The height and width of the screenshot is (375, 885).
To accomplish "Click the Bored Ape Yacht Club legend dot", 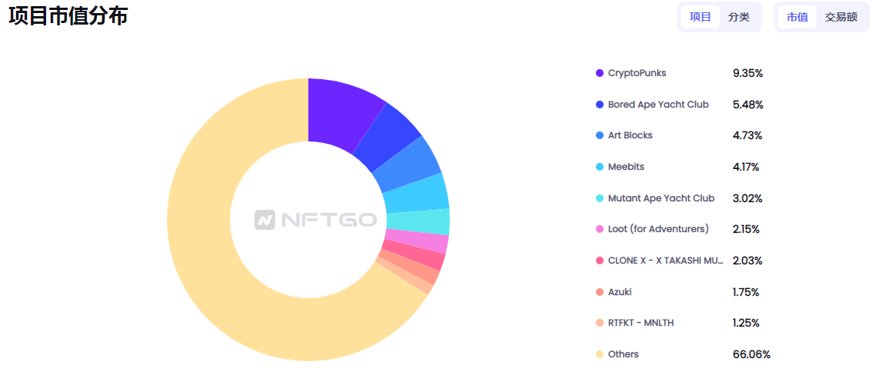I will pos(600,105).
